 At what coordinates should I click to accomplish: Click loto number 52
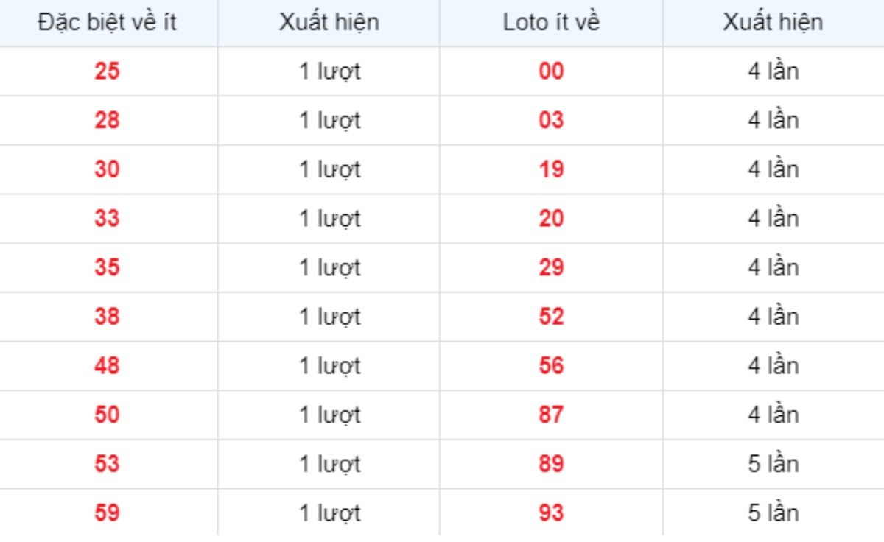click(551, 317)
